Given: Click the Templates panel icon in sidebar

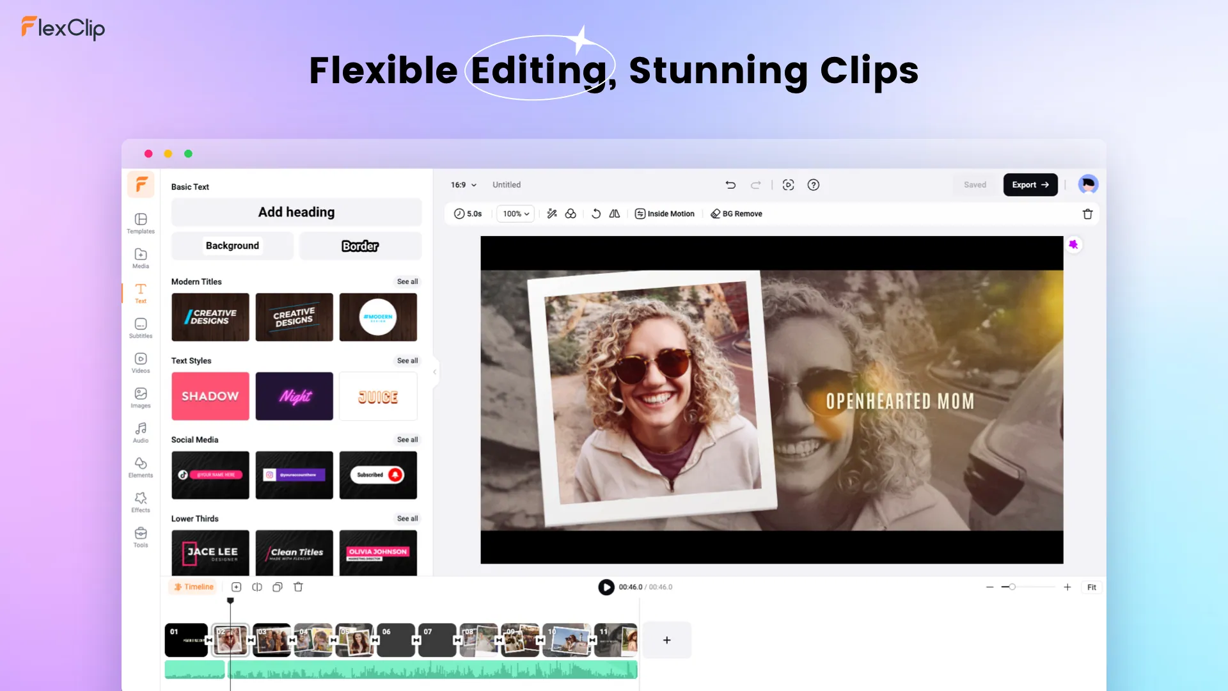Looking at the screenshot, I should (140, 223).
